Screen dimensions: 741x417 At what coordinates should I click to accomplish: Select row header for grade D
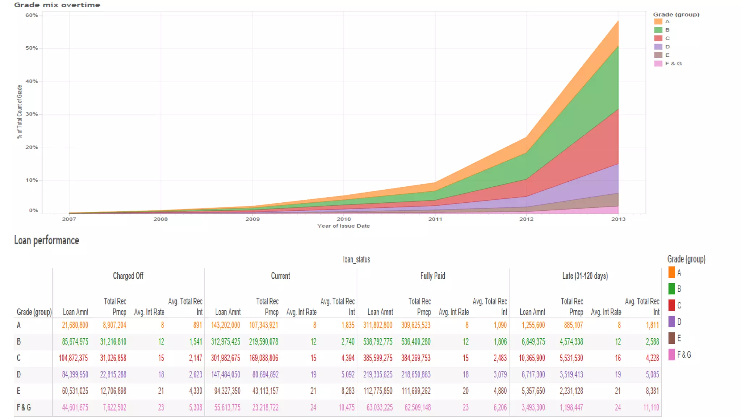coord(19,374)
